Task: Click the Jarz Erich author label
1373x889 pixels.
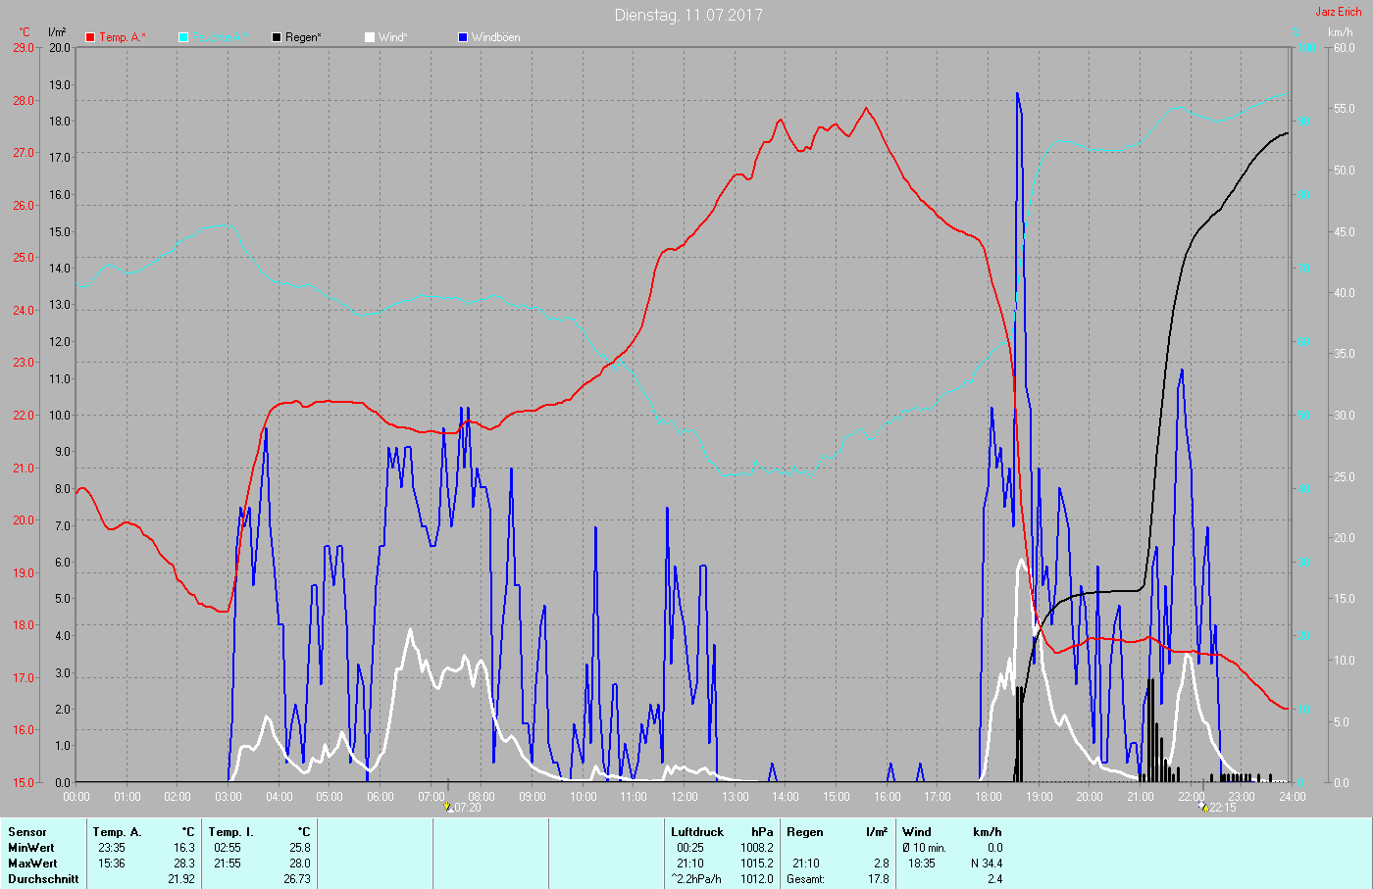Action: (x=1338, y=12)
